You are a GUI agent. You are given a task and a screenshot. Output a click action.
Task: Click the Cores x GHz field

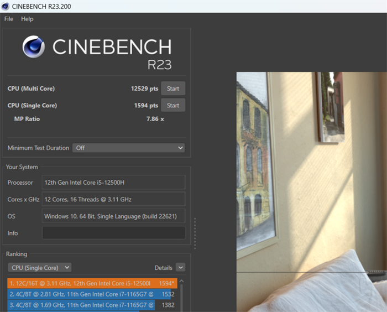click(x=113, y=199)
